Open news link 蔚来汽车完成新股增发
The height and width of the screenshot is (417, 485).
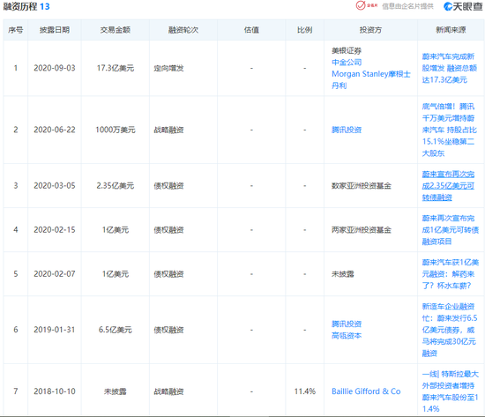[x=450, y=68]
